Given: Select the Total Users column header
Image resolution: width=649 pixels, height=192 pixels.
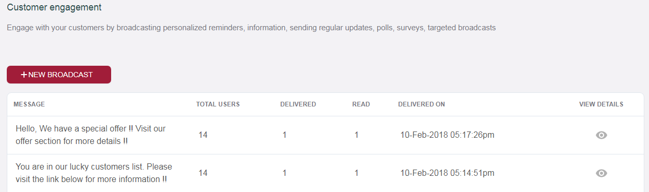Looking at the screenshot, I should pos(218,104).
